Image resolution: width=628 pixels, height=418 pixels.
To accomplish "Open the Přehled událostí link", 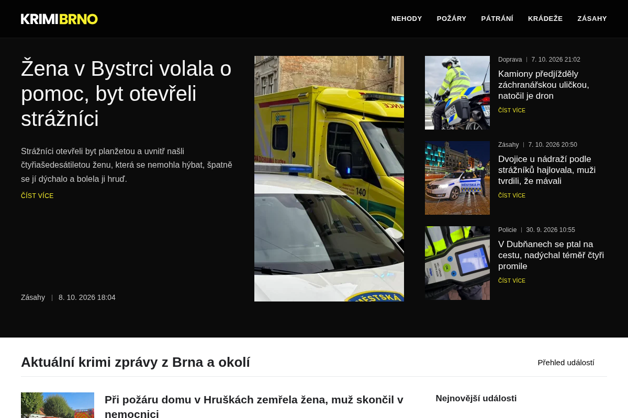I will pyautogui.click(x=566, y=363).
